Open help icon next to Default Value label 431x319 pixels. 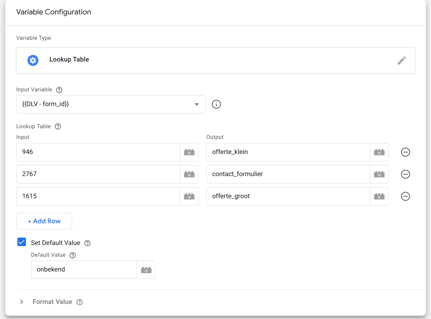(x=73, y=255)
